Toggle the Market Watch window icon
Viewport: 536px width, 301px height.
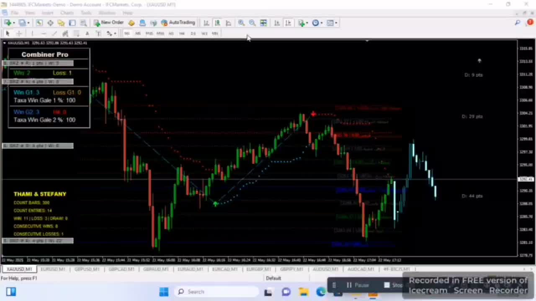(x=39, y=23)
